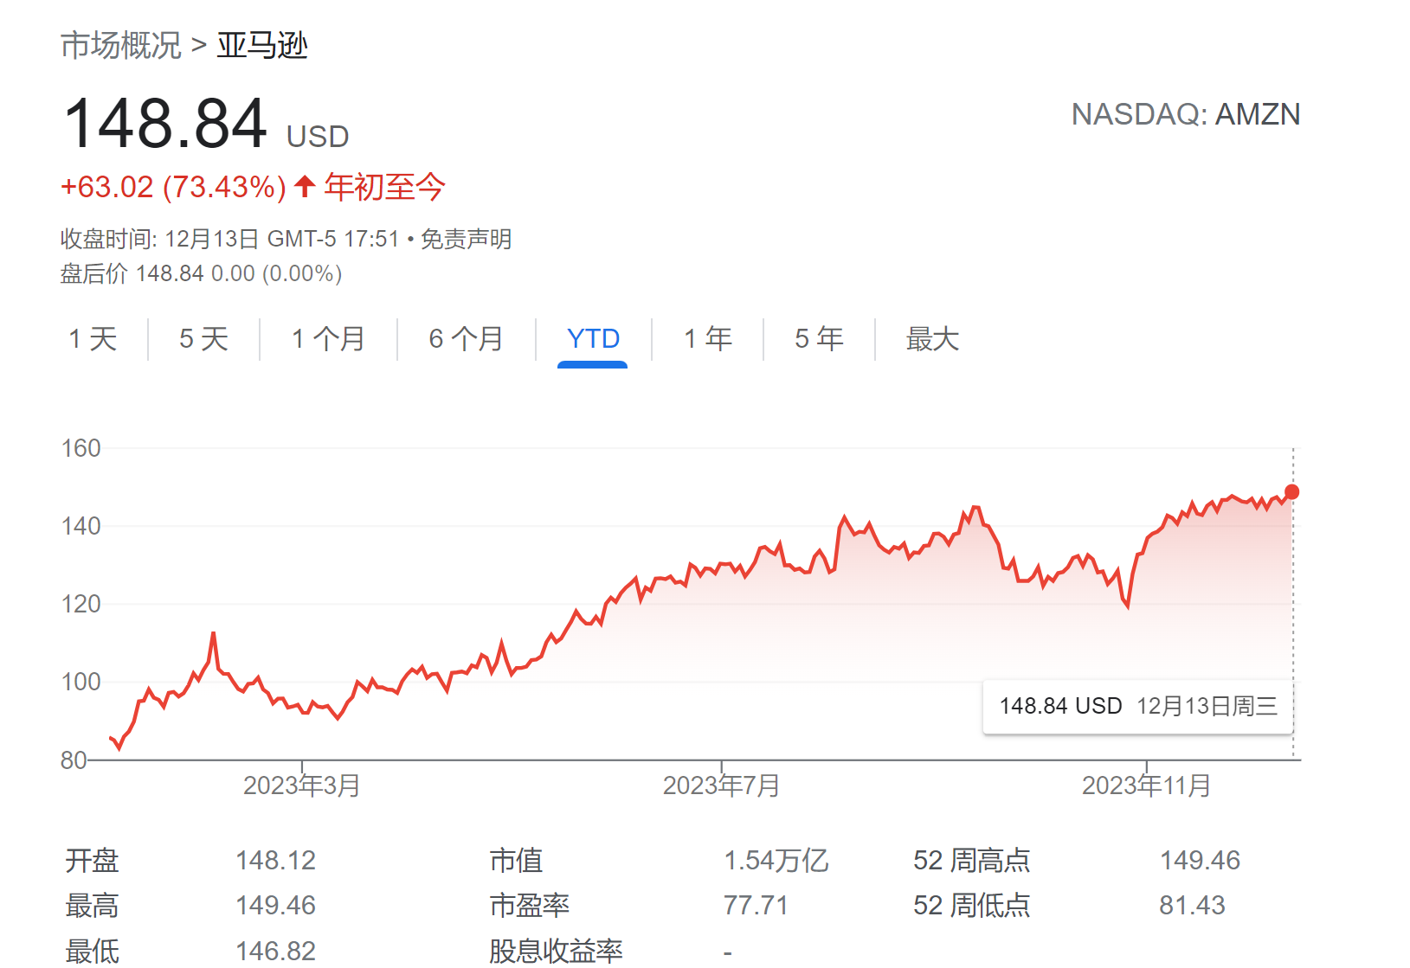
Task: Switch to the 6 个月 time range tab
Action: point(467,338)
